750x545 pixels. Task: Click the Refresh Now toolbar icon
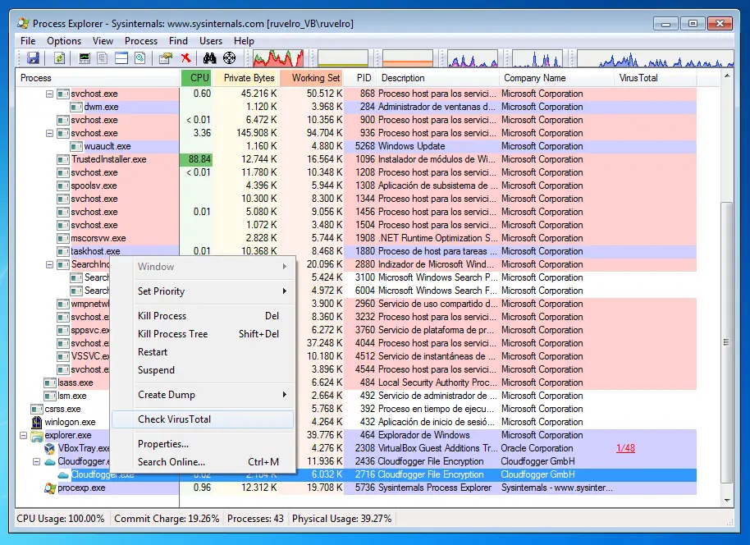[59, 58]
